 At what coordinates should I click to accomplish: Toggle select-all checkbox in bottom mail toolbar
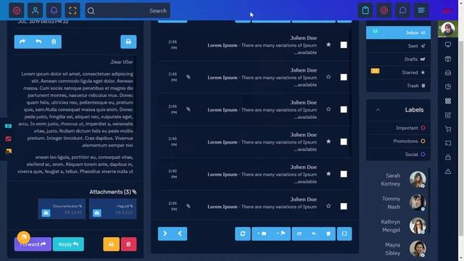coord(344,233)
